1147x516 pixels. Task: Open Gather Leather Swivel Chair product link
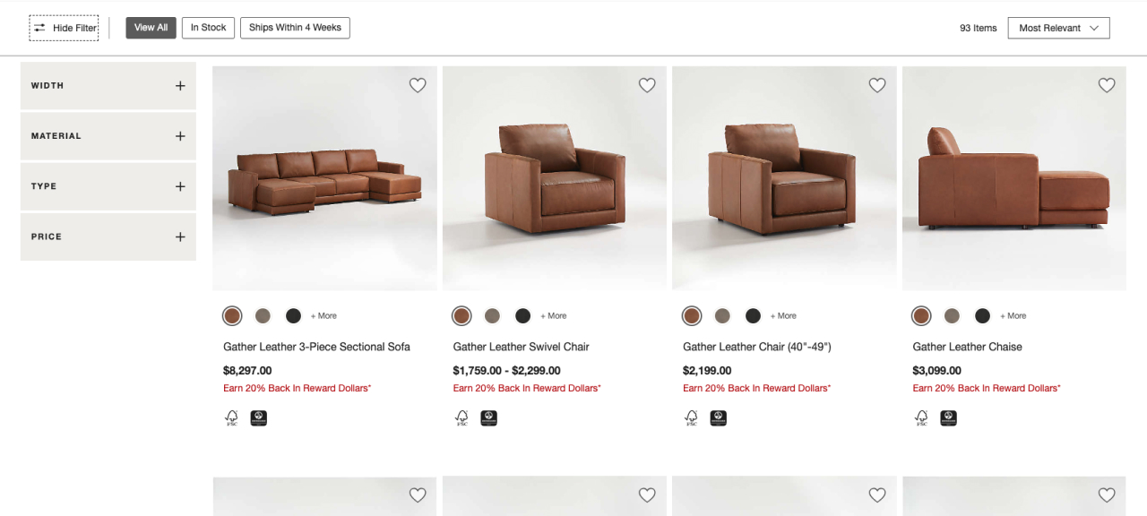click(x=521, y=347)
